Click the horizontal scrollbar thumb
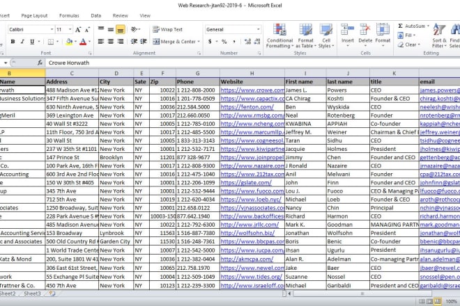Viewport: 460px width, 306px height. (362, 293)
